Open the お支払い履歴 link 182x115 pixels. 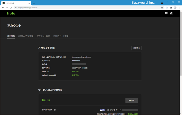(133, 114)
